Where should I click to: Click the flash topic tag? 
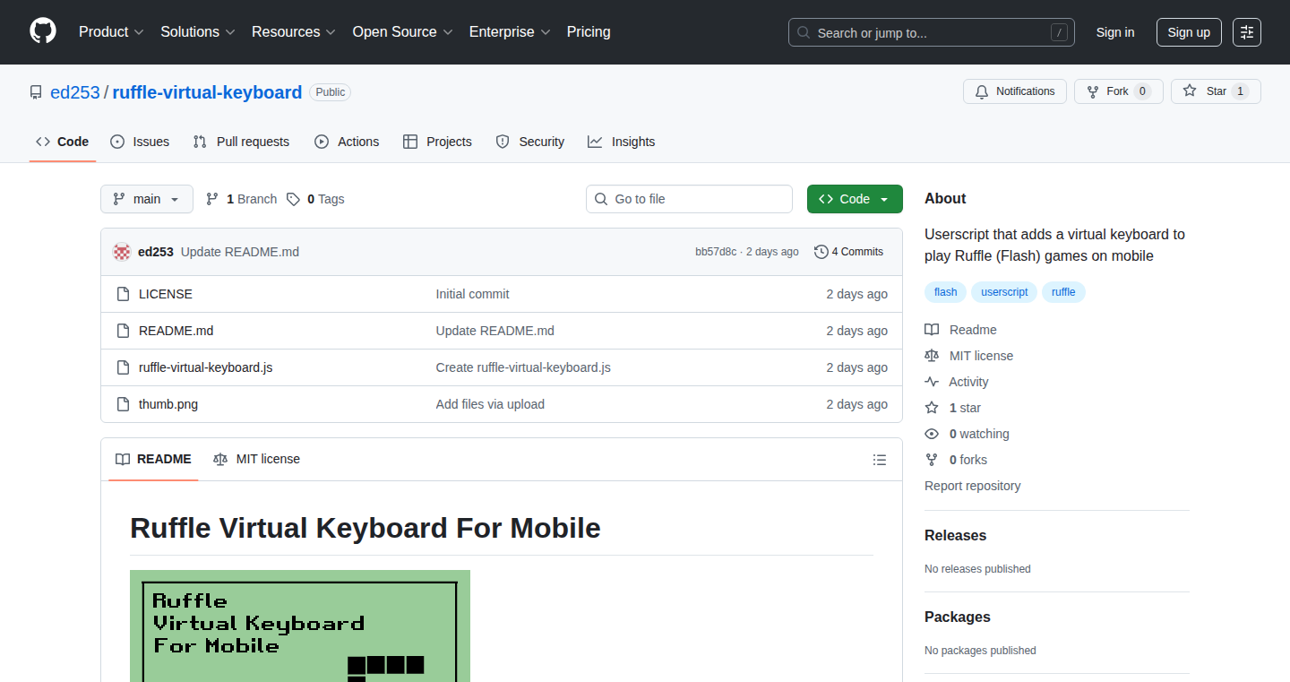click(946, 292)
